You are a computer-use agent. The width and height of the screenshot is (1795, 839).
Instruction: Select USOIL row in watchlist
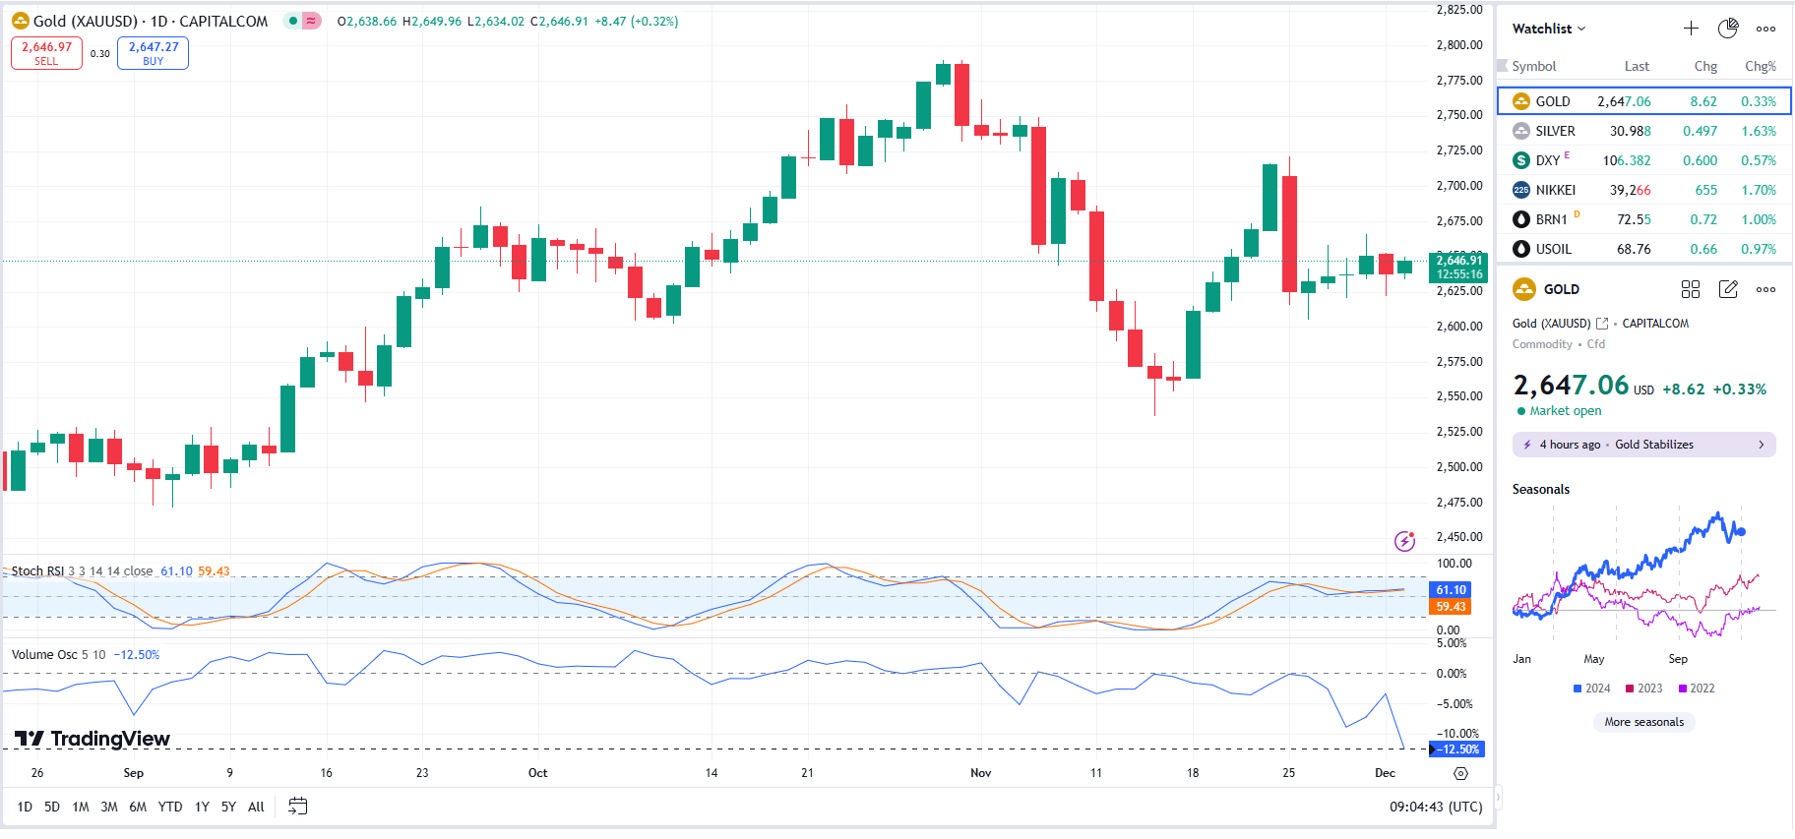[x=1644, y=249]
